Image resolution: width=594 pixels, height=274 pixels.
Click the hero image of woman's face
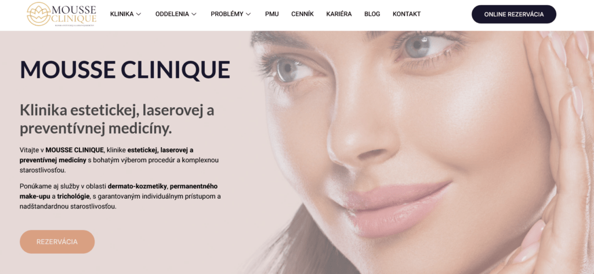click(x=421, y=152)
